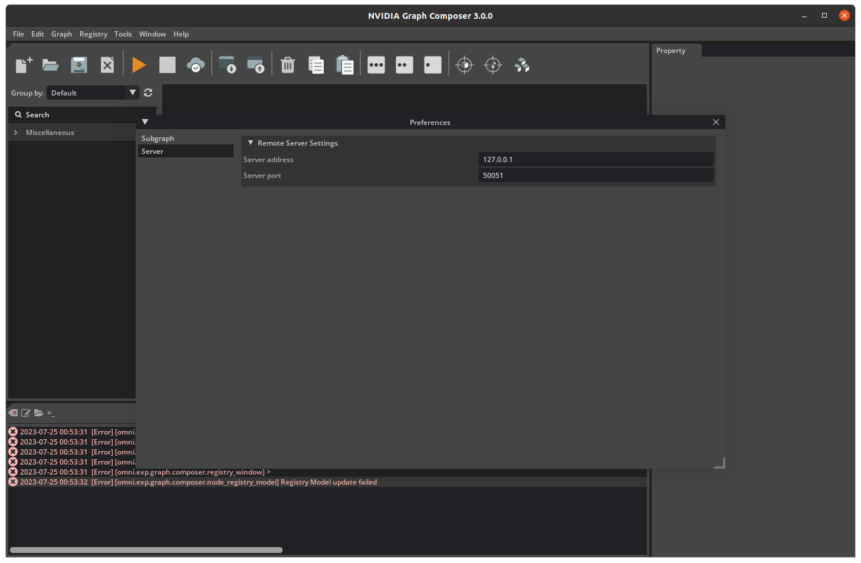The height and width of the screenshot is (563, 861).
Task: Click the plain crosshair target icon
Action: pyautogui.click(x=493, y=65)
